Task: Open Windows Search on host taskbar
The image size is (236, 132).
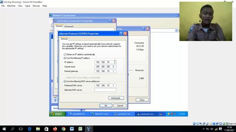Action: pyautogui.click(x=13, y=129)
